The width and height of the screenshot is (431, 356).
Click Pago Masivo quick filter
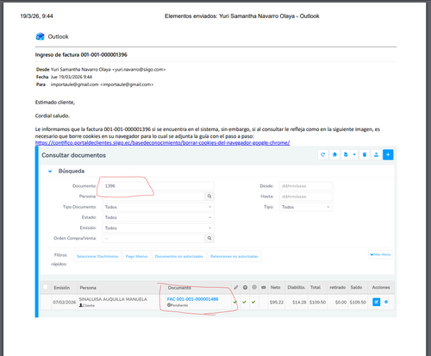pos(136,256)
